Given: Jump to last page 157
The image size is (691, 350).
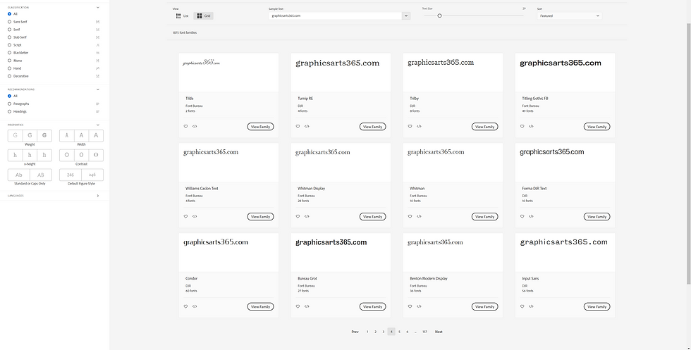Looking at the screenshot, I should pos(424,332).
